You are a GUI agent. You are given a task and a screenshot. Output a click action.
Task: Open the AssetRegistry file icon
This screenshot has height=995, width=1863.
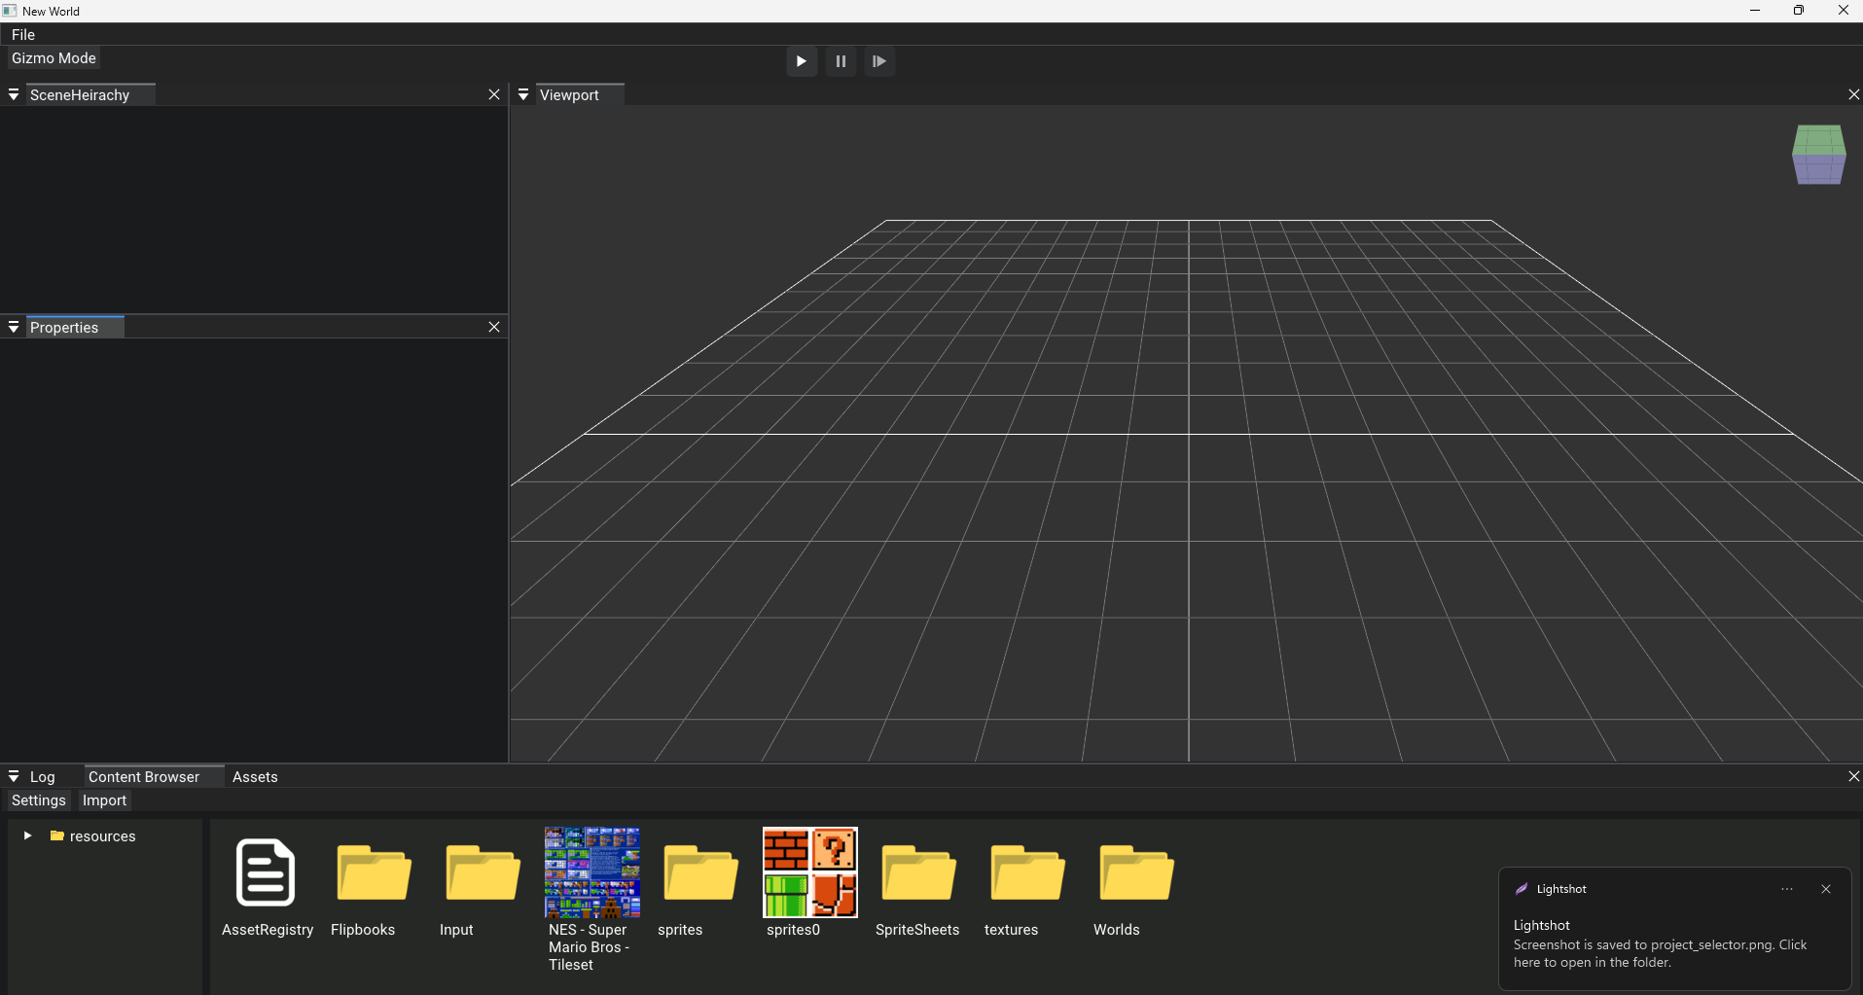click(266, 872)
